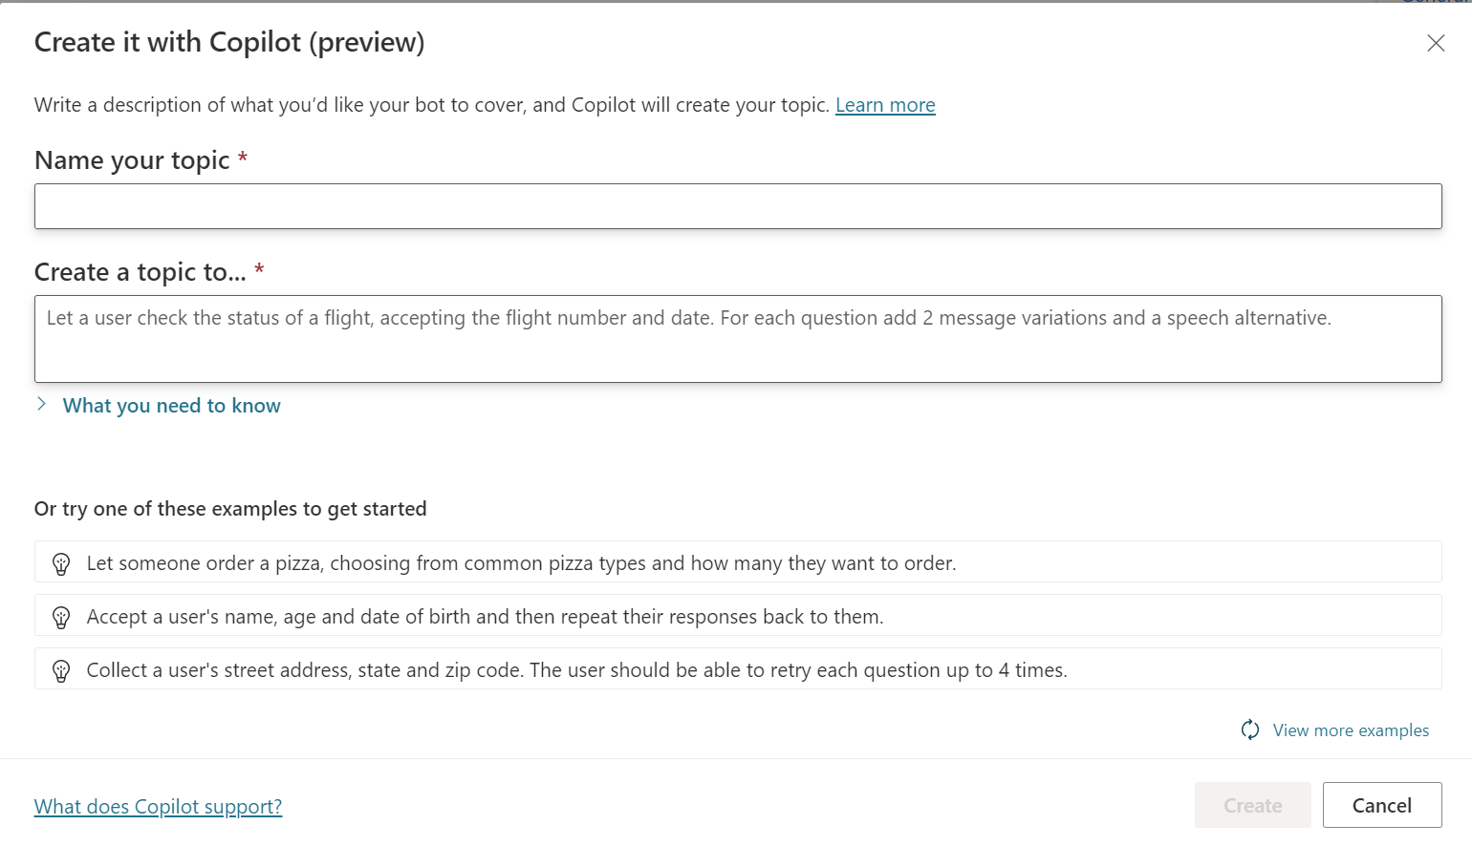Click the lightbulb icon for street address example

pyautogui.click(x=61, y=670)
